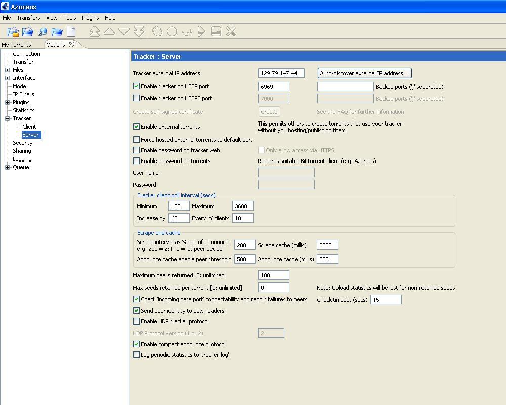506x405 pixels.
Task: Close the Options tab
Action: tap(72, 45)
